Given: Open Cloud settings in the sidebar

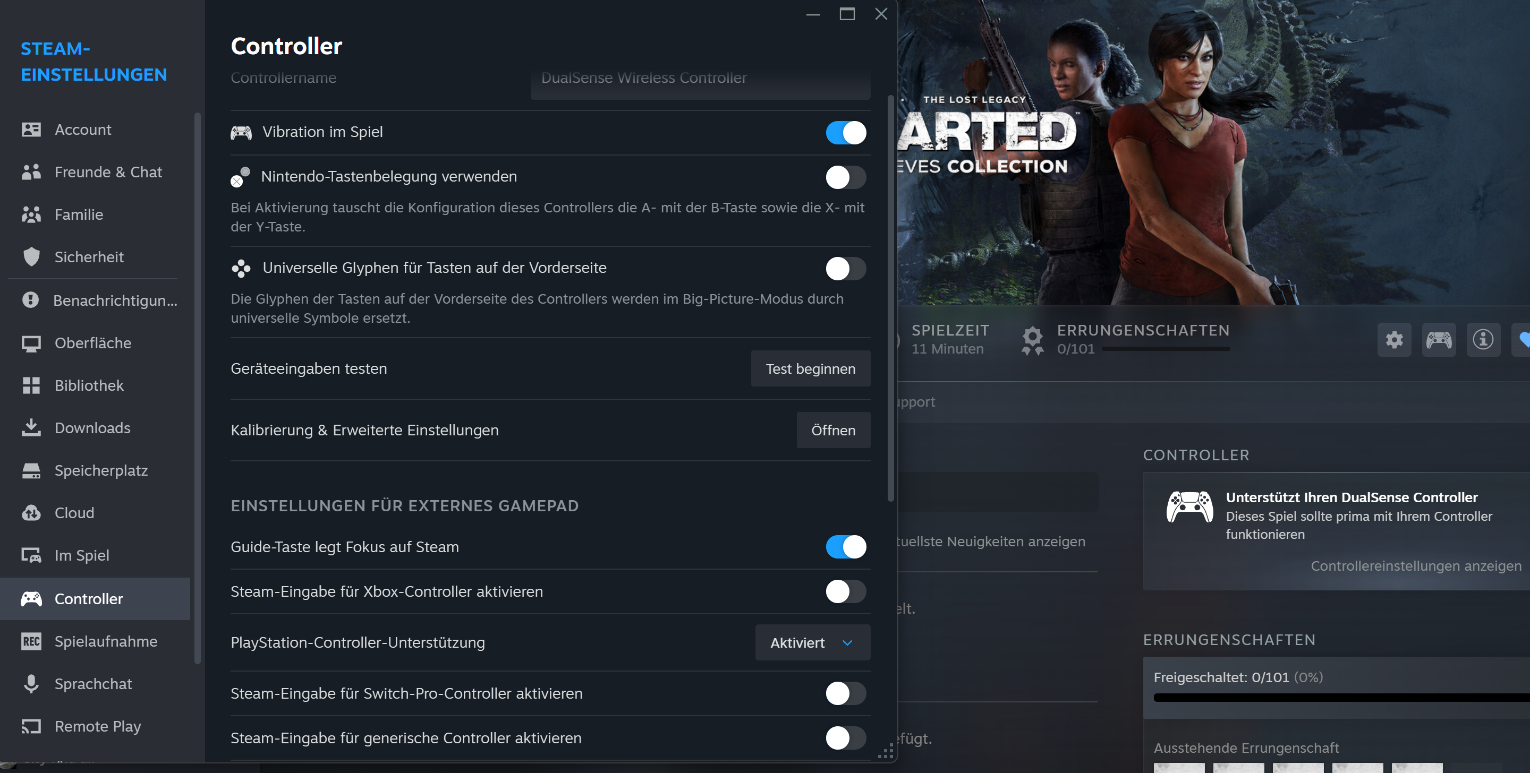Looking at the screenshot, I should tap(74, 512).
